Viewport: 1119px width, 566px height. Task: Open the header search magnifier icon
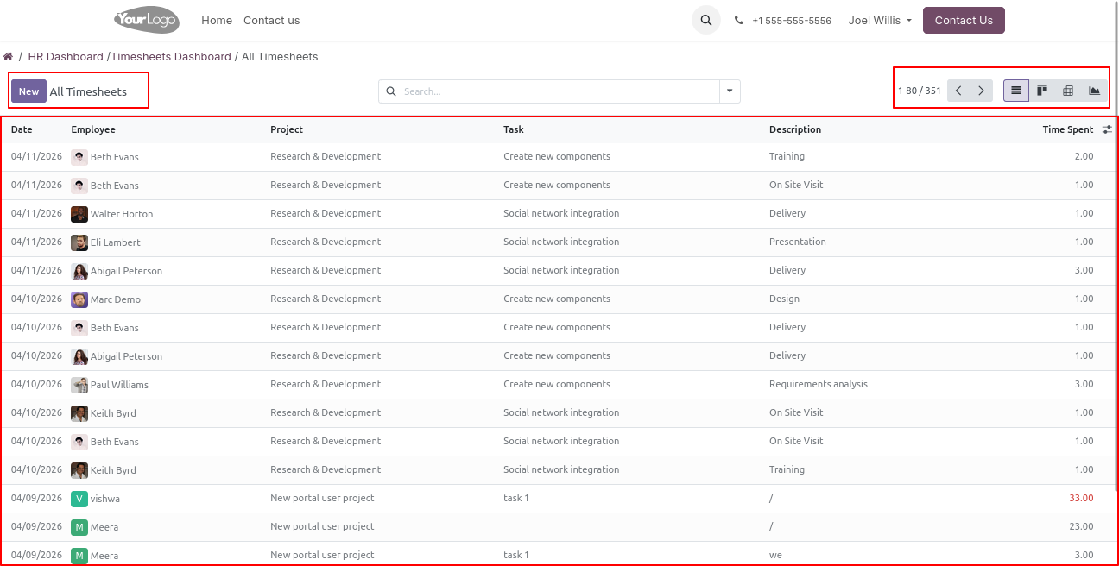(x=706, y=20)
